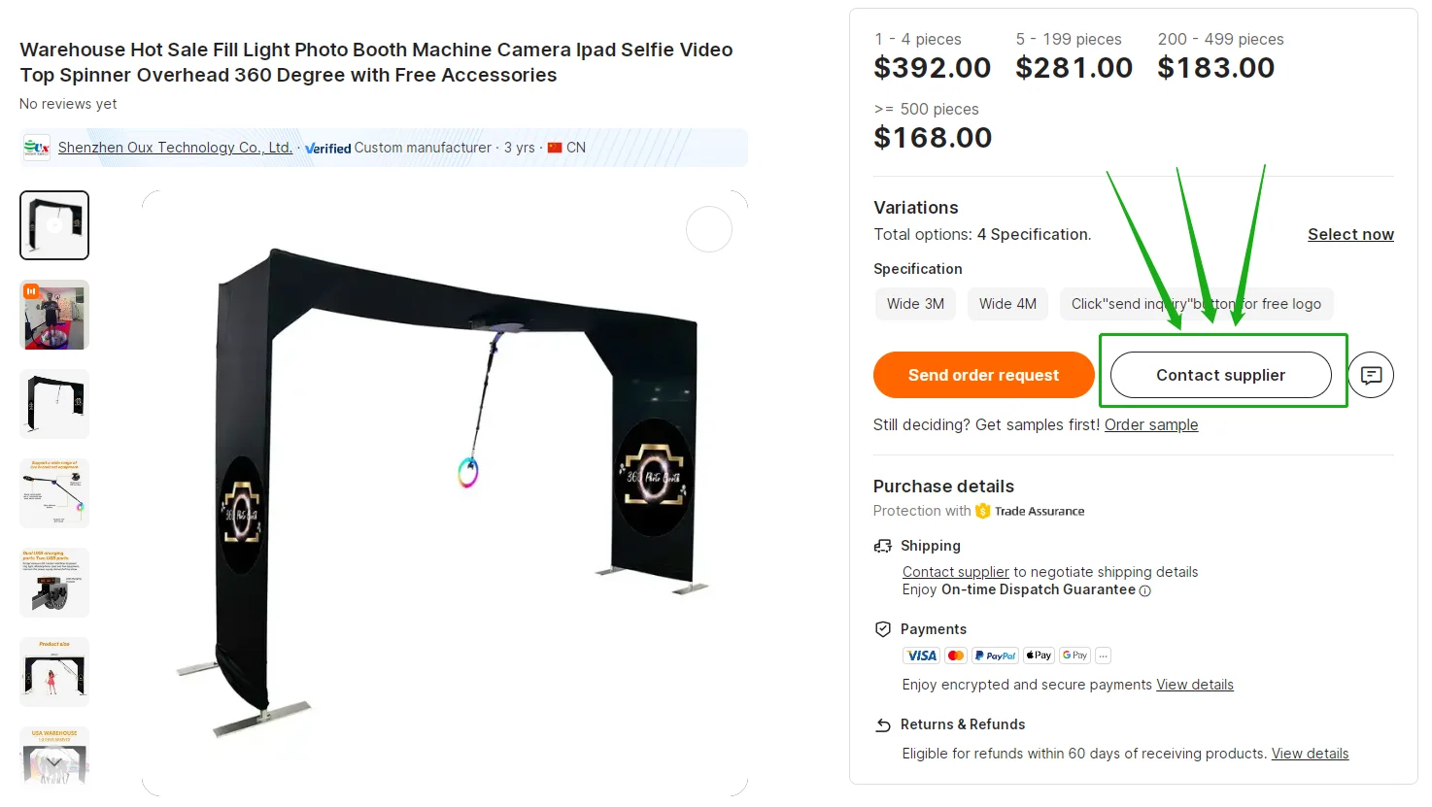
Task: Open the Shenzhen Oux Technology supplier page
Action: (175, 148)
